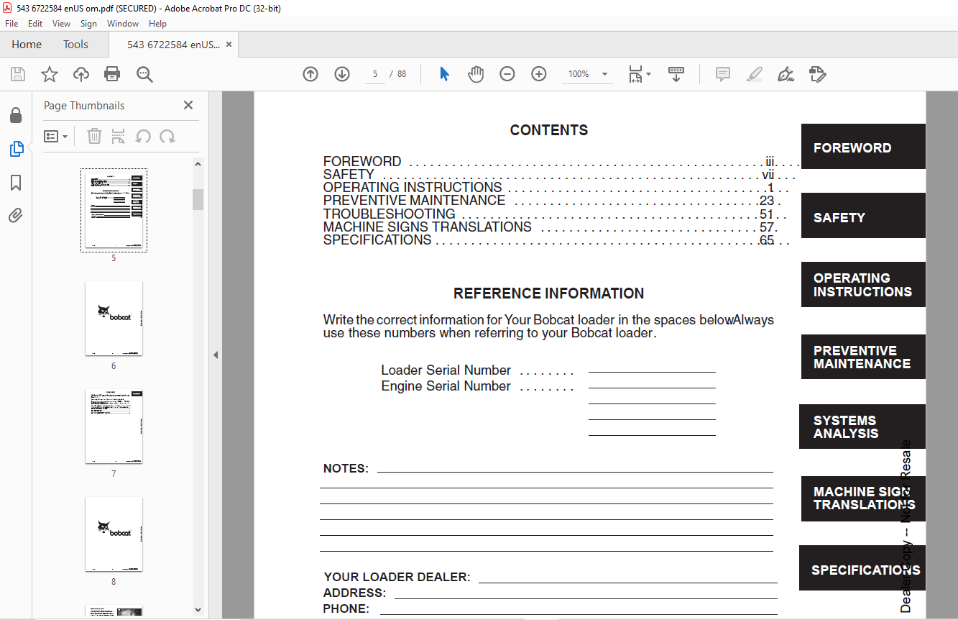958x620 pixels.
Task: Select the 543 6722584 enUS document tab
Action: tap(174, 45)
